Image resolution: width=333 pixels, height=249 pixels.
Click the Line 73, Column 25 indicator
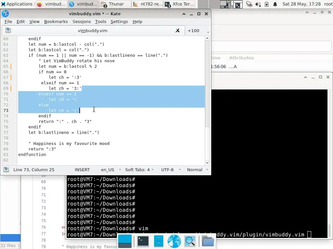click(34, 170)
